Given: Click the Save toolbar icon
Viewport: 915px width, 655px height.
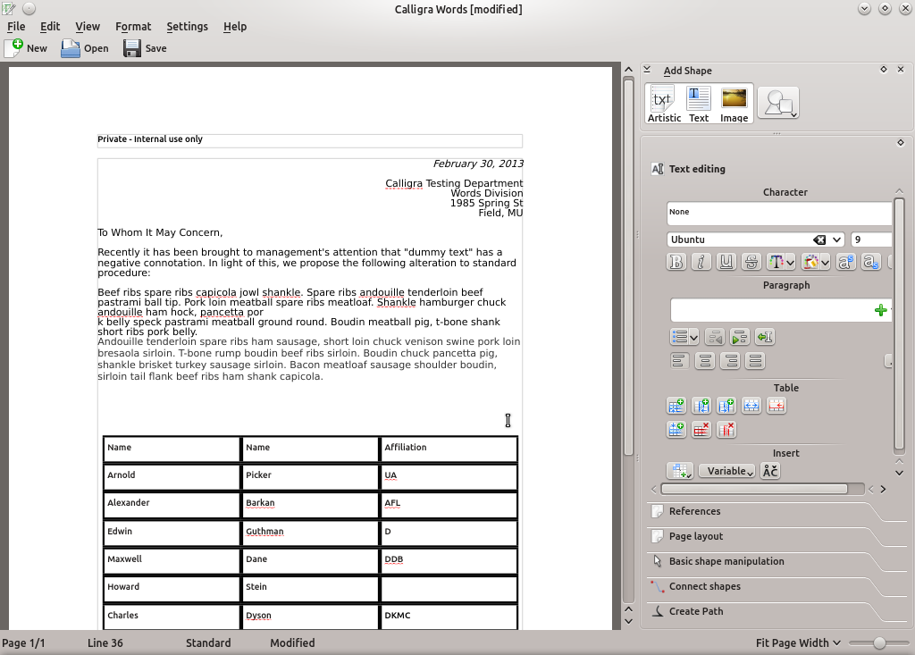Looking at the screenshot, I should [145, 48].
